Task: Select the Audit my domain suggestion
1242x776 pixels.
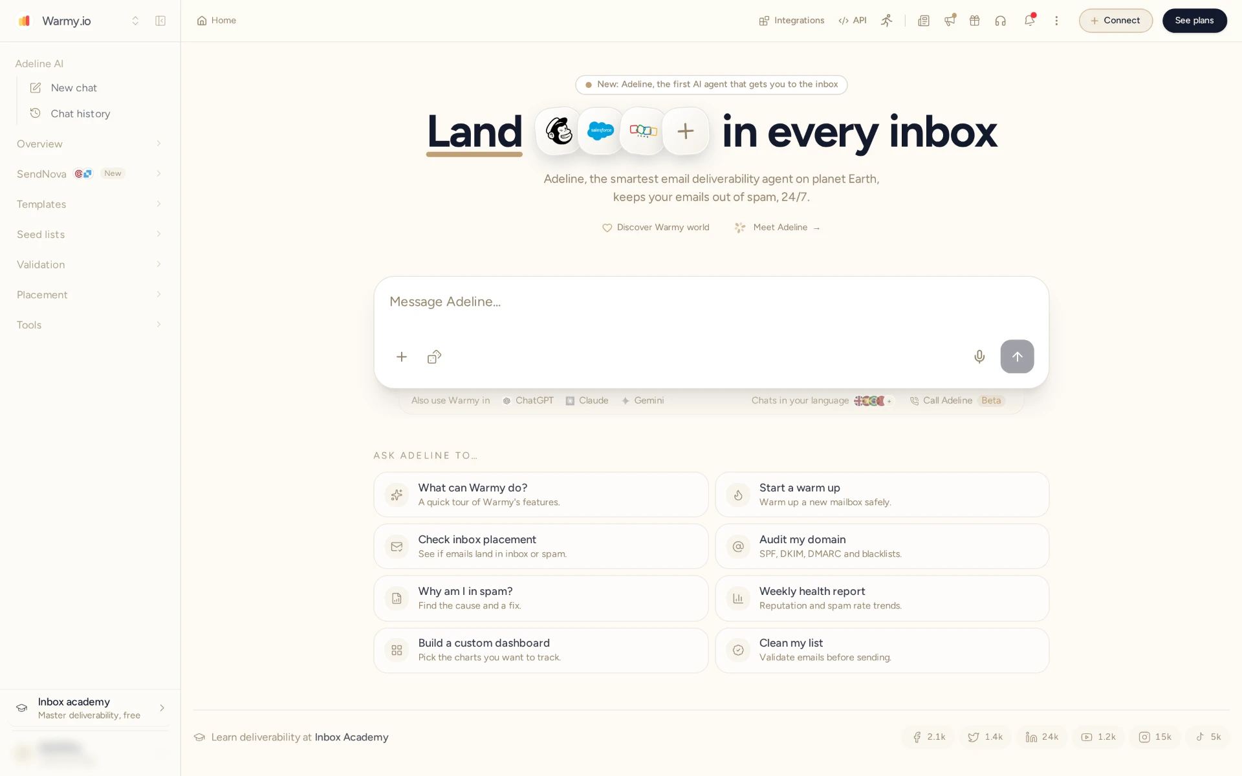Action: click(882, 546)
